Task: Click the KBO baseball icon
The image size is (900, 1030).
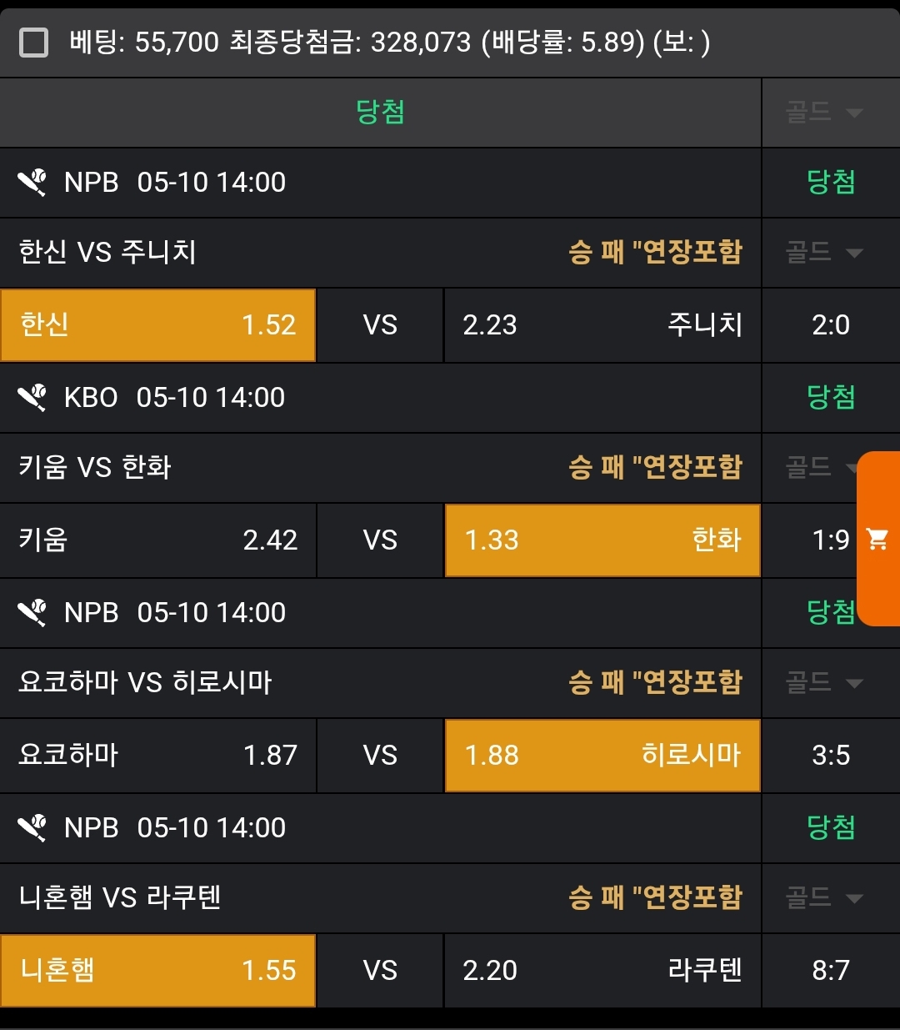Action: pos(32,397)
